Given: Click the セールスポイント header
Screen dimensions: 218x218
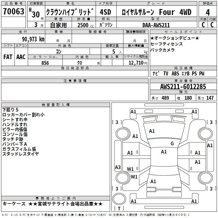Looking at the screenshot, I should pyautogui.click(x=183, y=32).
